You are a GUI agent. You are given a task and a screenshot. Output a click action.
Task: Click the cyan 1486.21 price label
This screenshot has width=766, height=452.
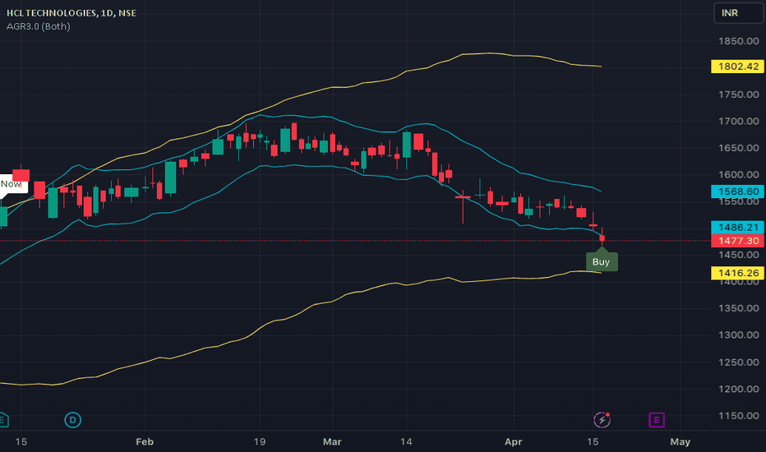point(738,227)
